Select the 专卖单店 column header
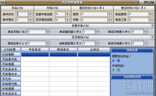 [35, 50]
